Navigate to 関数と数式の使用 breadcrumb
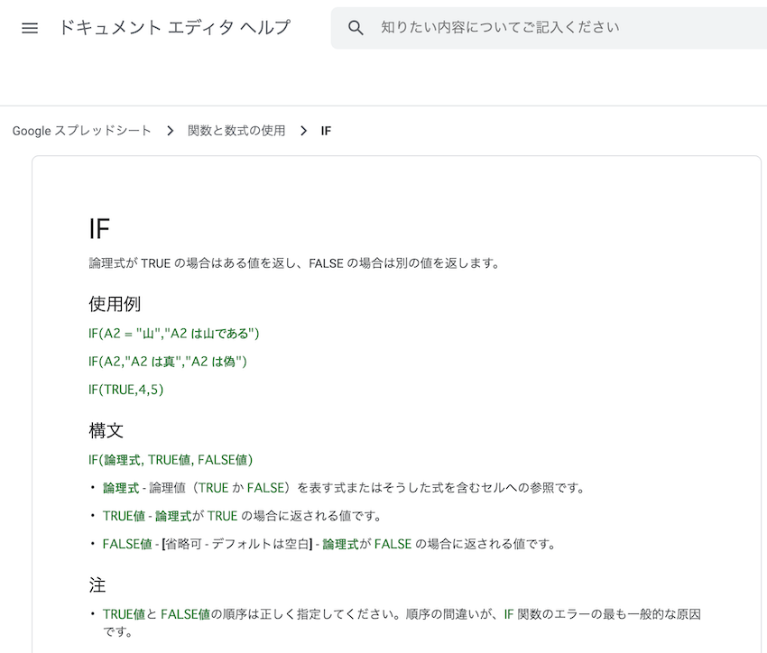The height and width of the screenshot is (653, 767). (x=236, y=131)
